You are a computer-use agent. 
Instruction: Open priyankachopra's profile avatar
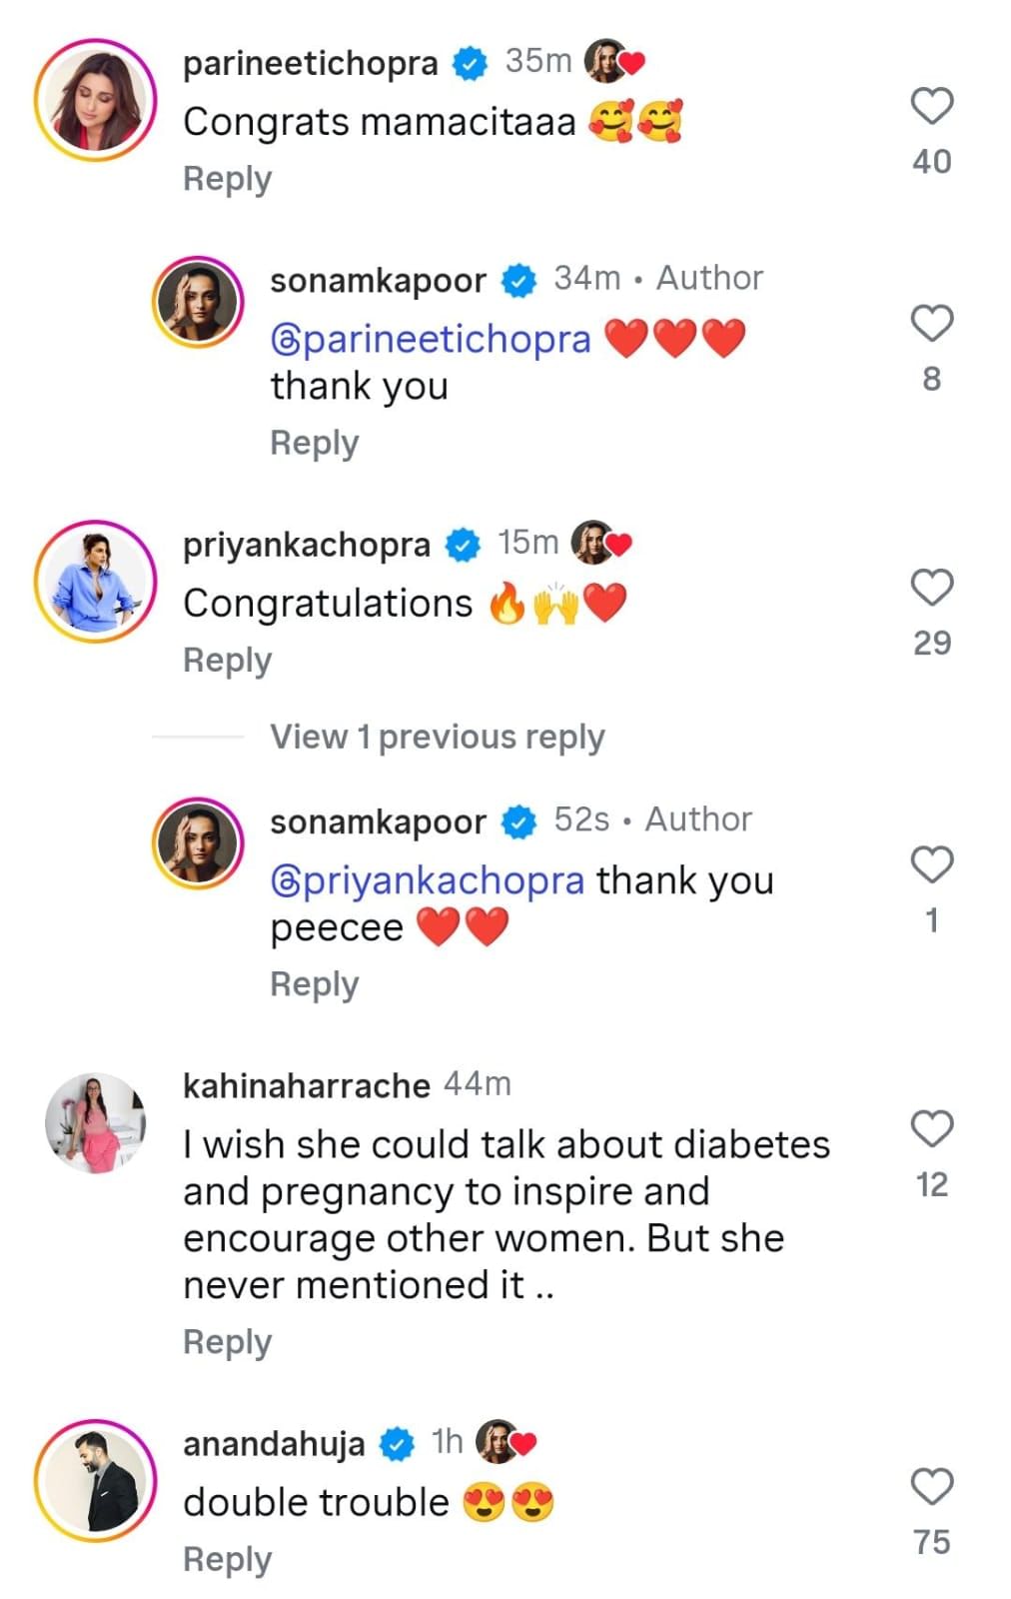click(x=96, y=582)
